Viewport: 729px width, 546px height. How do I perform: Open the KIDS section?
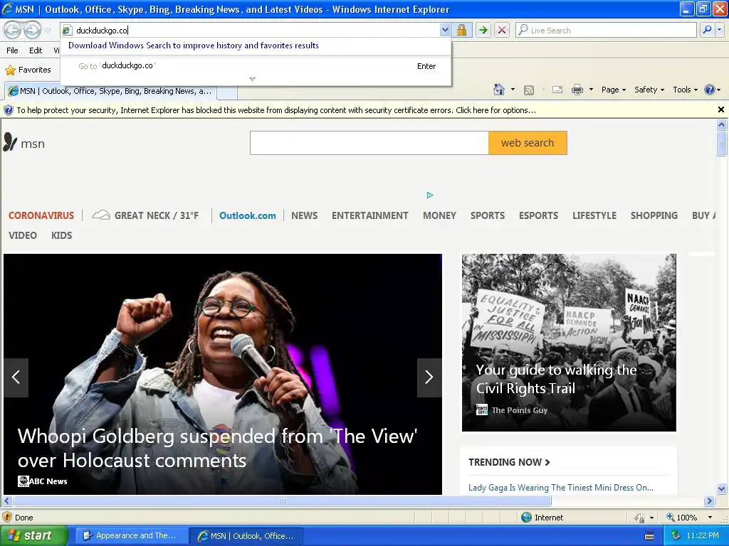[61, 235]
